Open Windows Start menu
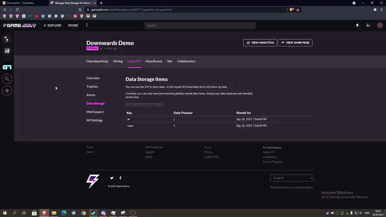The image size is (386, 217). pos(5,213)
